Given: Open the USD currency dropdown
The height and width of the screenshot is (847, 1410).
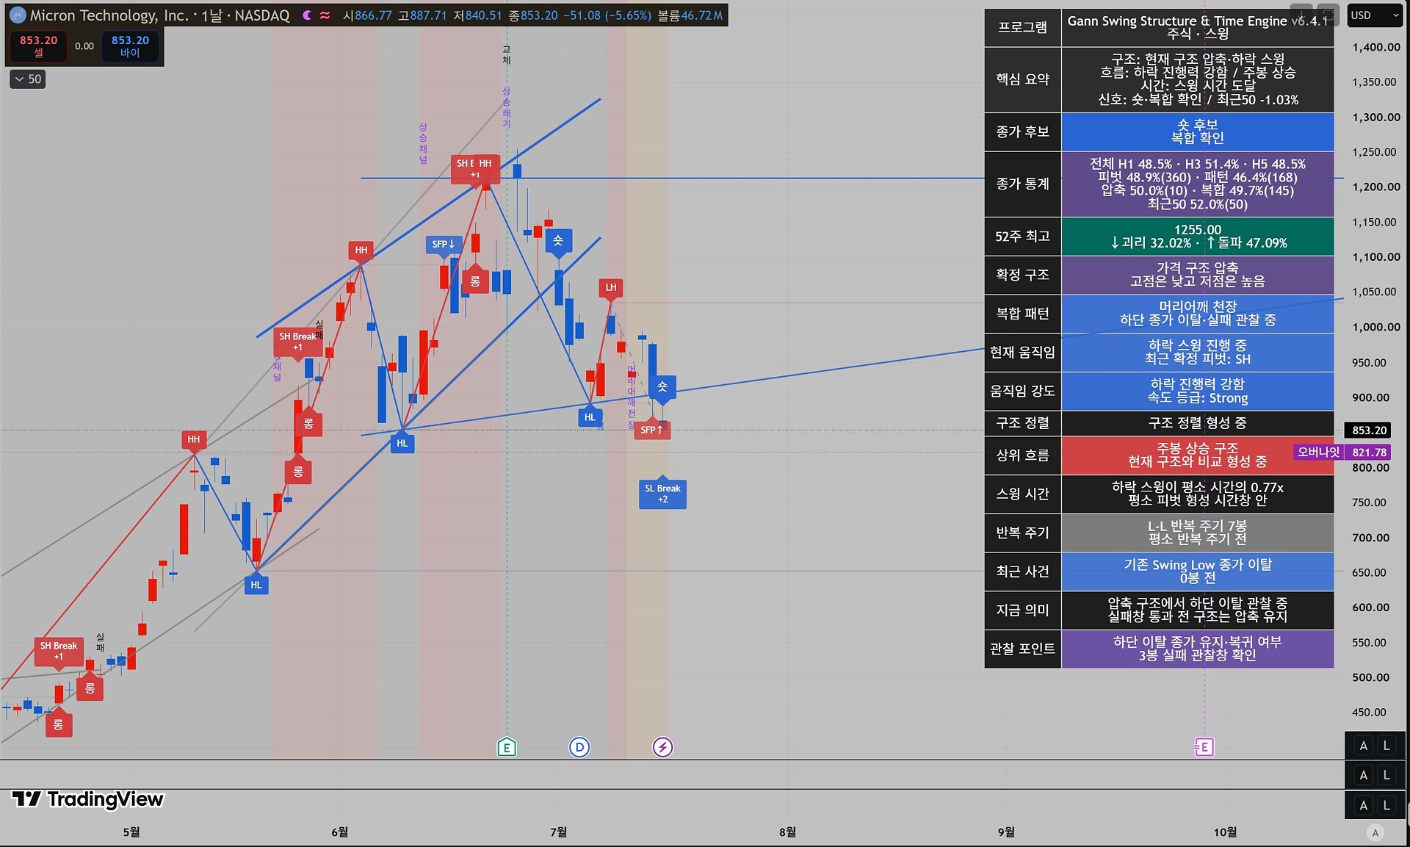Looking at the screenshot, I should (1375, 15).
